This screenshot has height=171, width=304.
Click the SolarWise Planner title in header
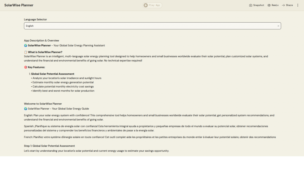19,5
